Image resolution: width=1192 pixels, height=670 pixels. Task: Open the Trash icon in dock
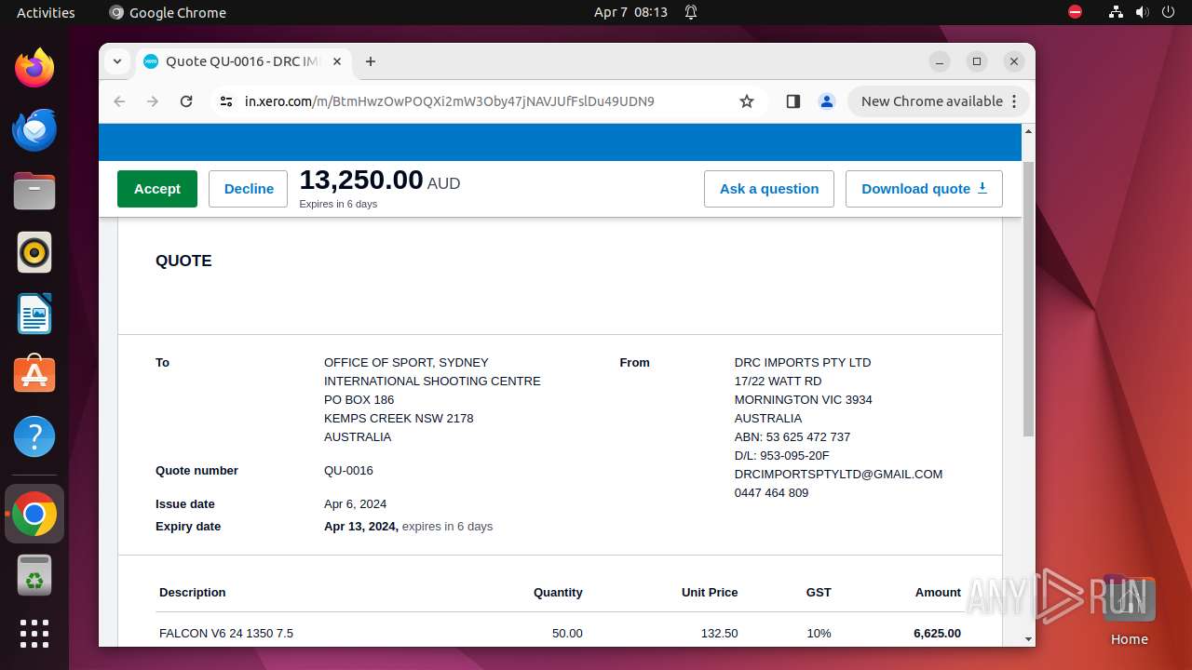34,575
